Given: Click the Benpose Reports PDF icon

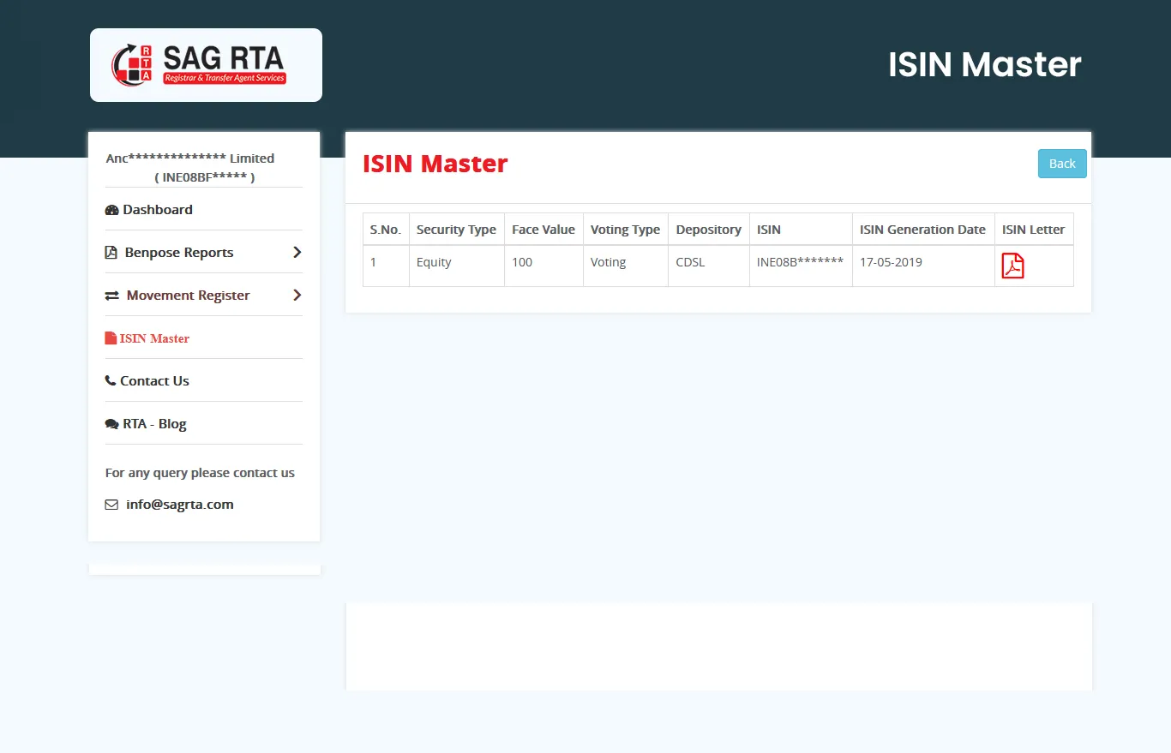Looking at the screenshot, I should click(111, 253).
